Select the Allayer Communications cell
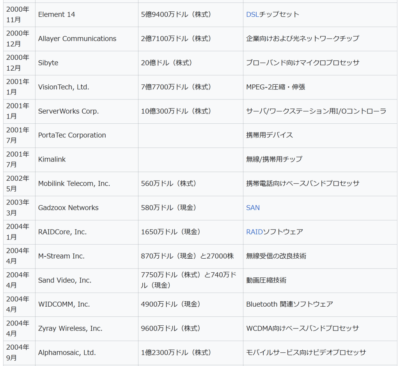 coord(77,39)
